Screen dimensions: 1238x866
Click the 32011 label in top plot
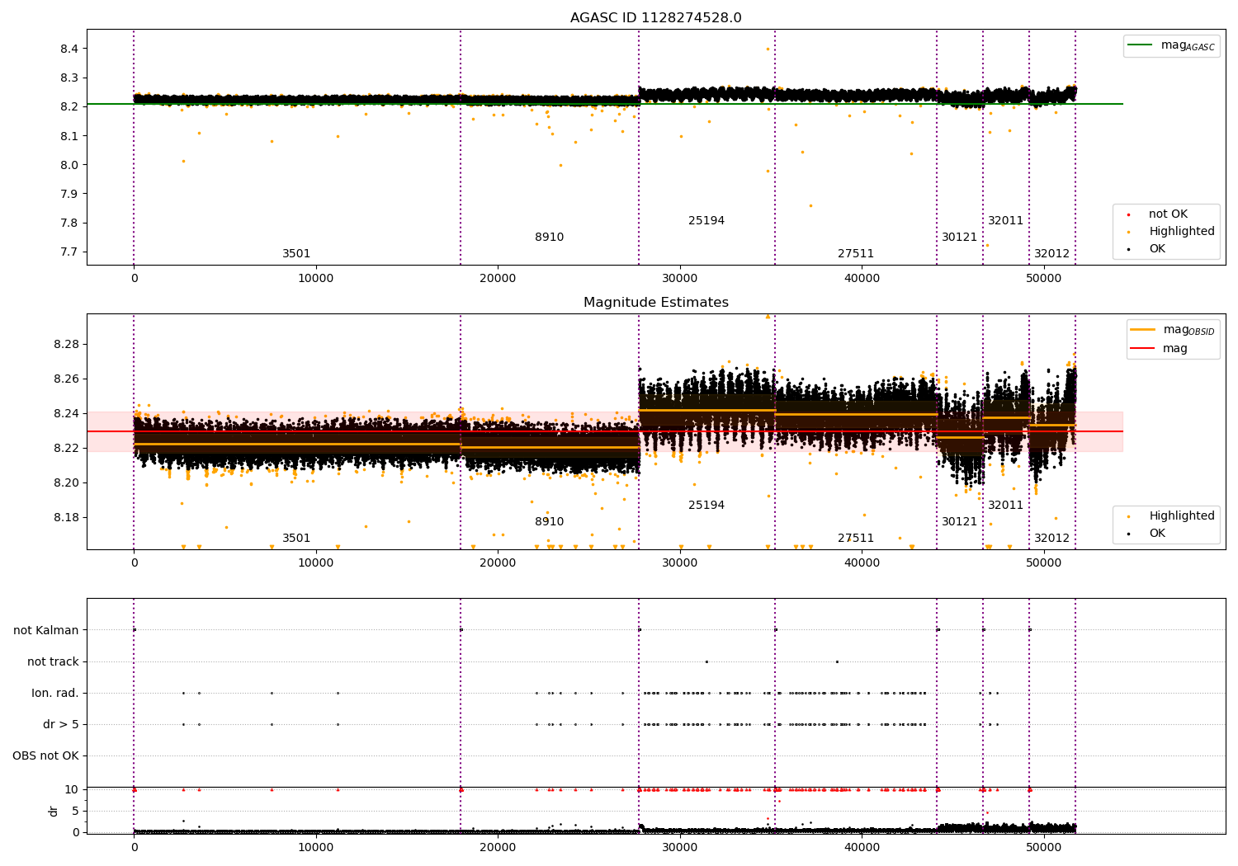point(1005,221)
